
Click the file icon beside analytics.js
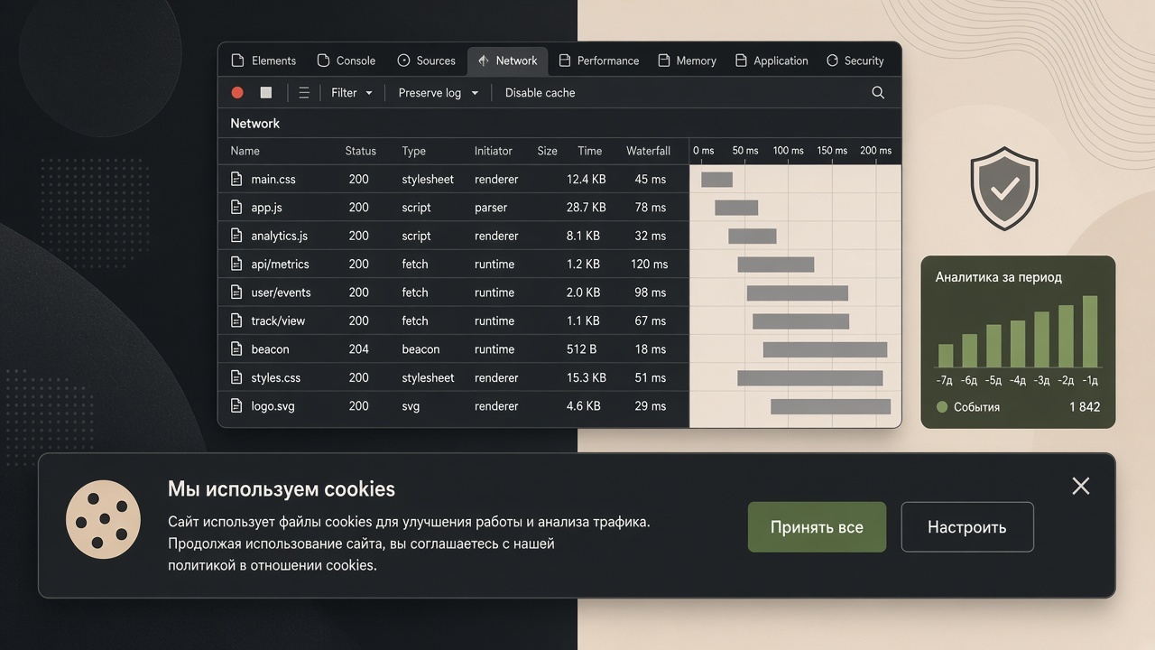coord(236,236)
